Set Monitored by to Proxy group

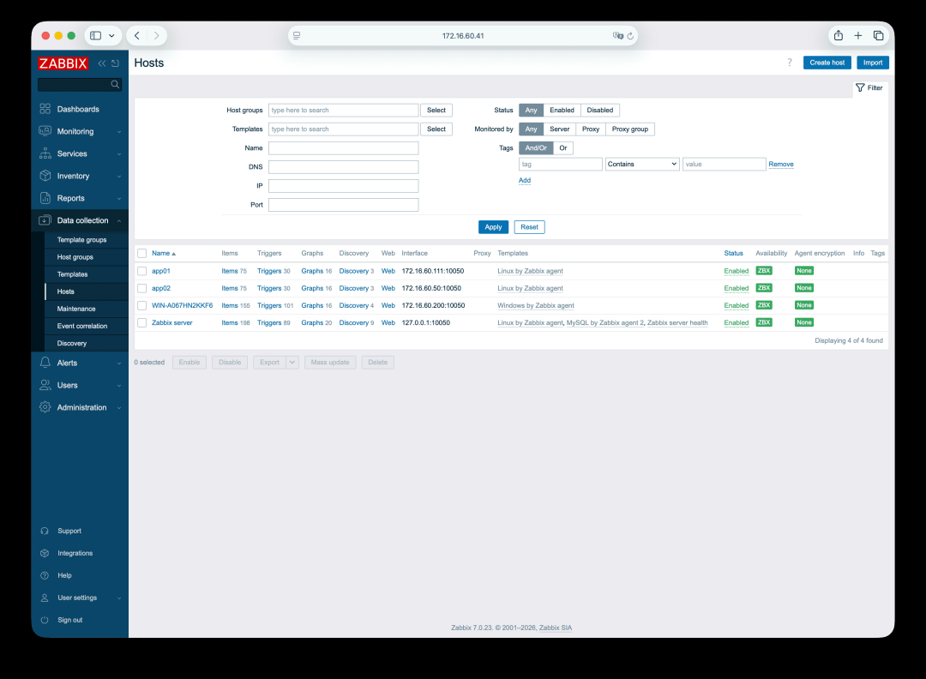coord(629,129)
